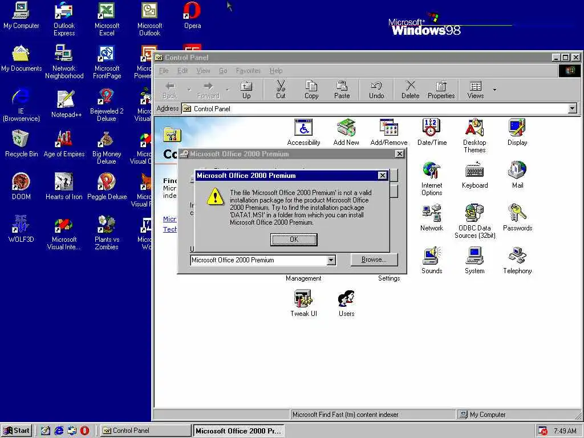Open the View menu
This screenshot has height=438, width=584.
[x=204, y=70]
